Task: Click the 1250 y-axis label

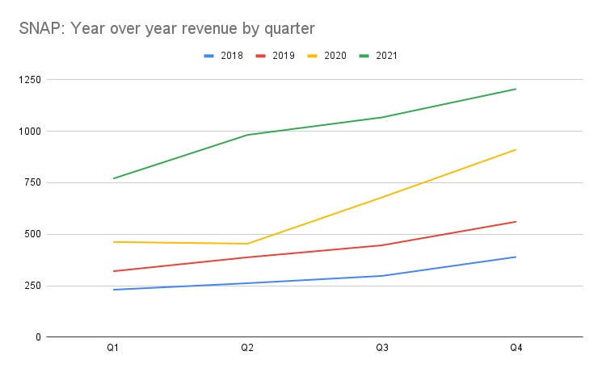Action: pos(30,80)
